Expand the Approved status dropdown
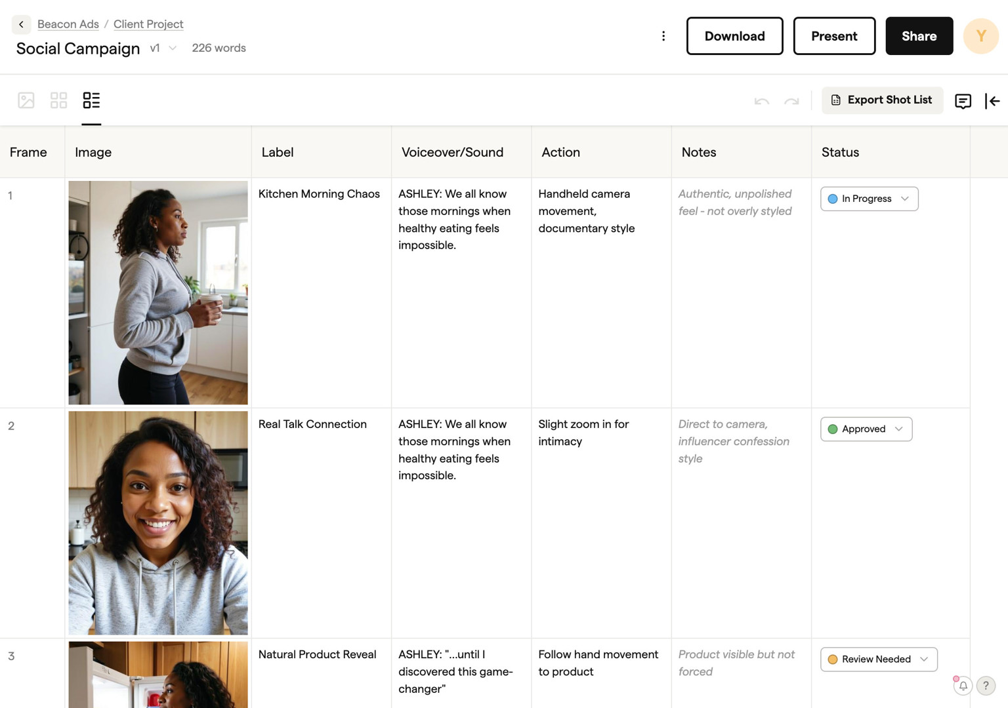 866,429
